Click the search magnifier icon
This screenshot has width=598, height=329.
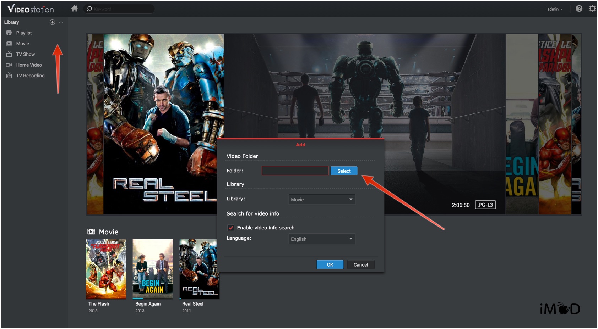tap(89, 9)
